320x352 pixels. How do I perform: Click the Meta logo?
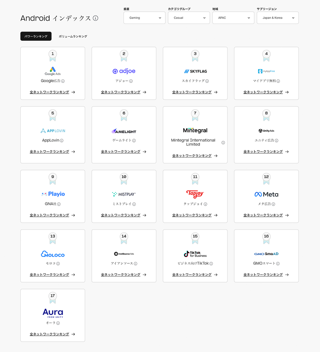pyautogui.click(x=266, y=194)
